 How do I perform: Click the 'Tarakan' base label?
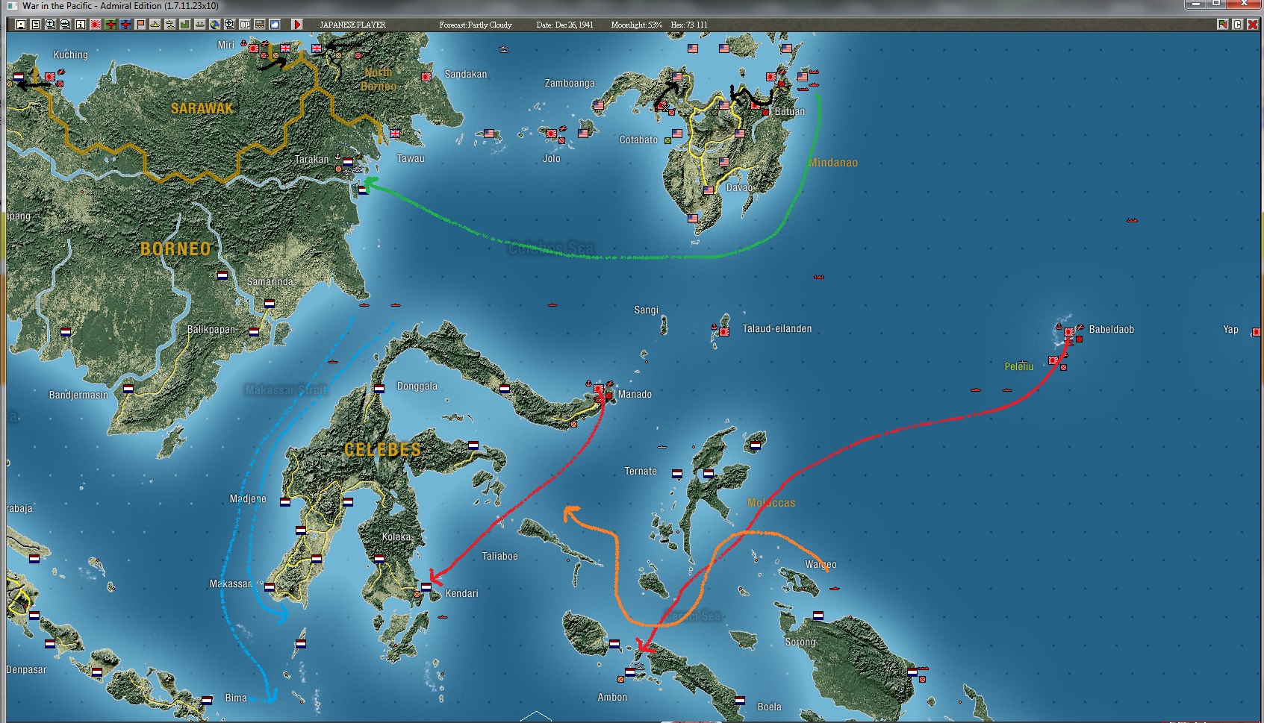tap(311, 159)
